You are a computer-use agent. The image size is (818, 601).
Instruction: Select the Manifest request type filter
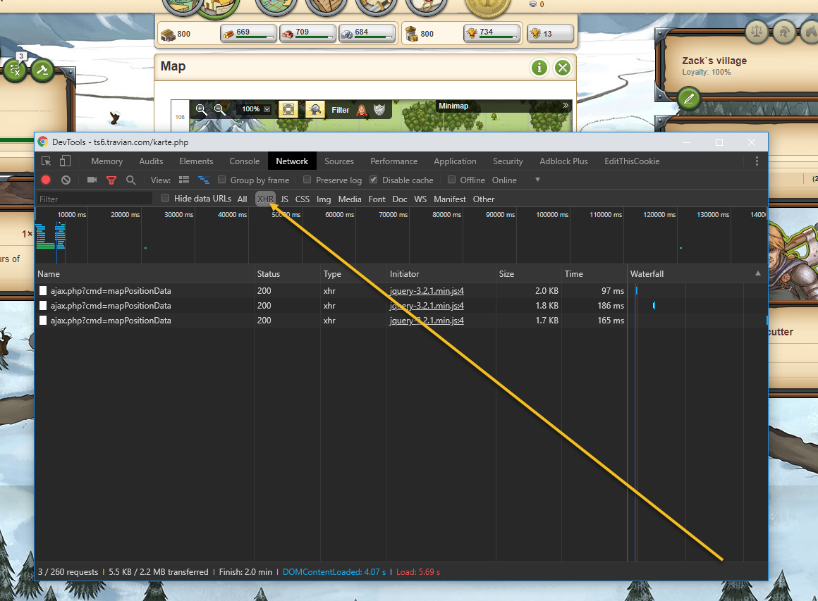tap(450, 199)
